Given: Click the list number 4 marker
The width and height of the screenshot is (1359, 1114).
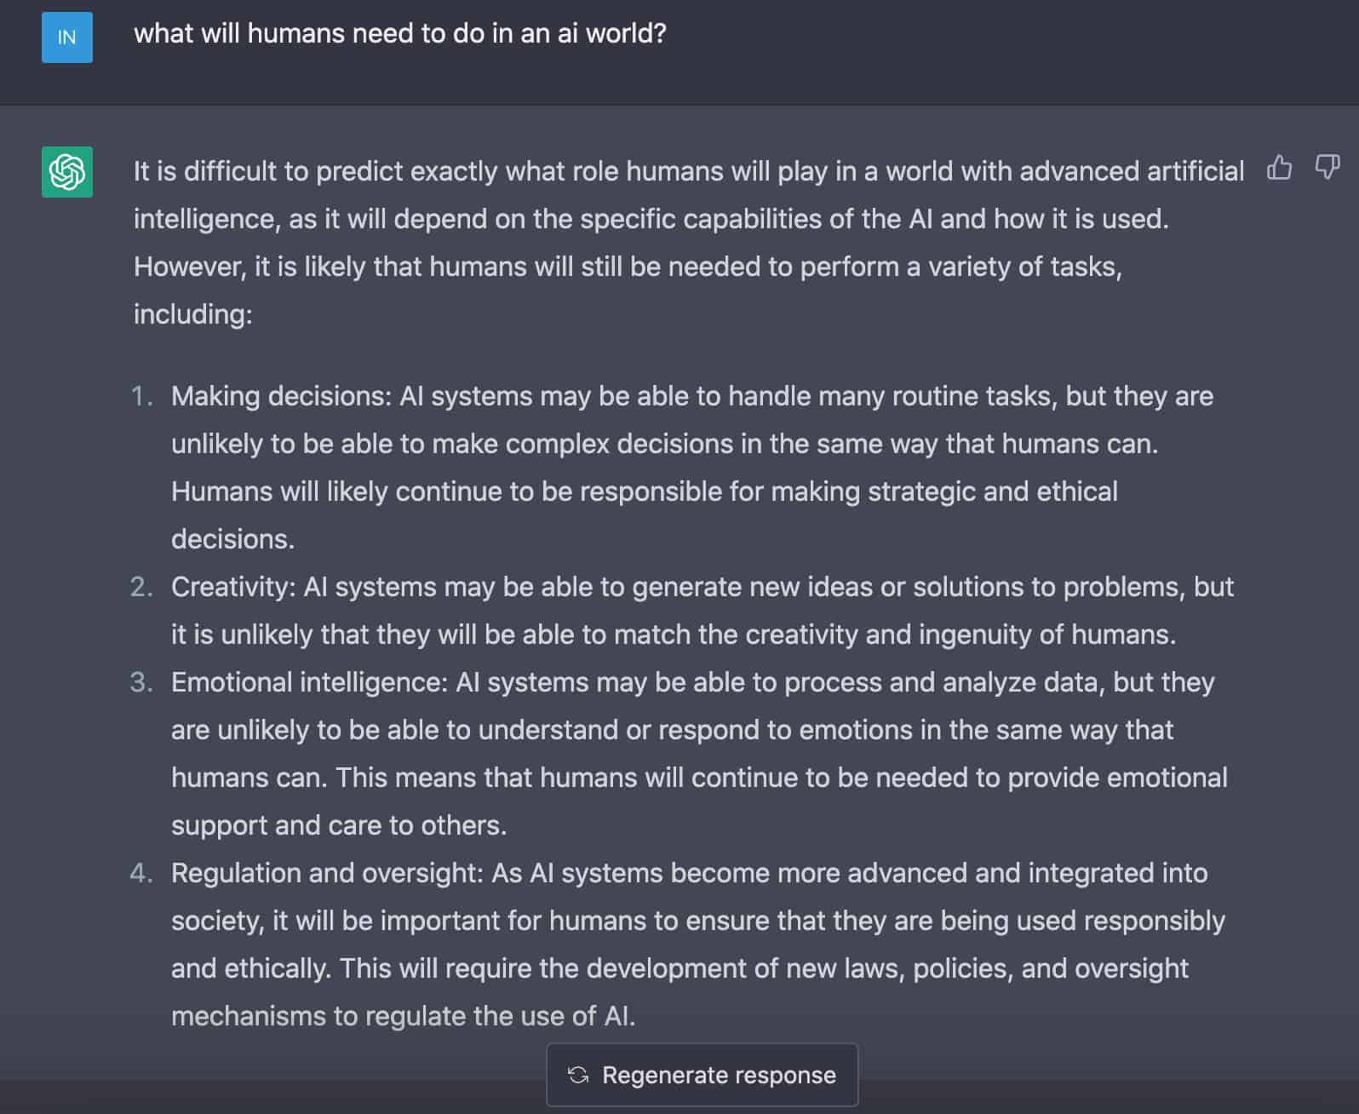Looking at the screenshot, I should click(142, 873).
